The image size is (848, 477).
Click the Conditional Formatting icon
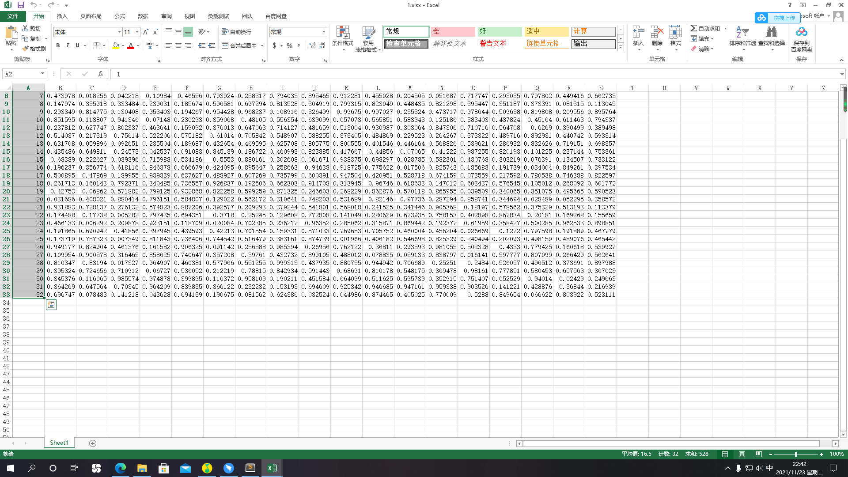[343, 33]
